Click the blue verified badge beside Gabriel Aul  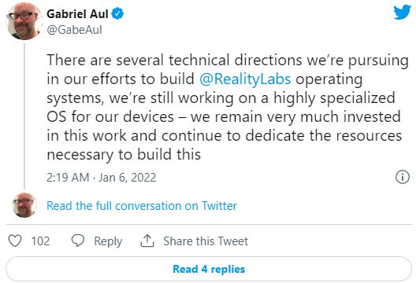click(117, 13)
